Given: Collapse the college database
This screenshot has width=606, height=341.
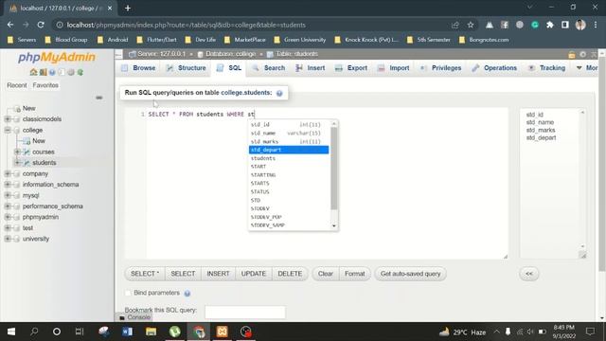Looking at the screenshot, I should pos(8,130).
